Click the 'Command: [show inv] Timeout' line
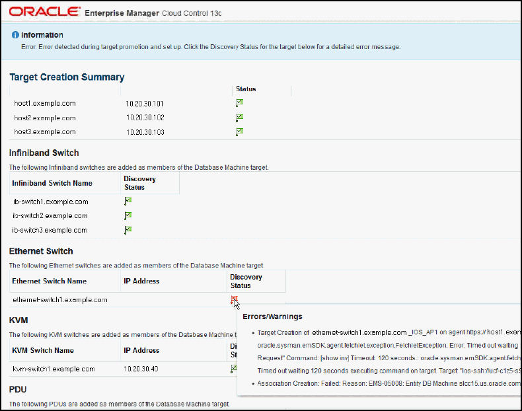The height and width of the screenshot is (411, 522). (x=389, y=358)
